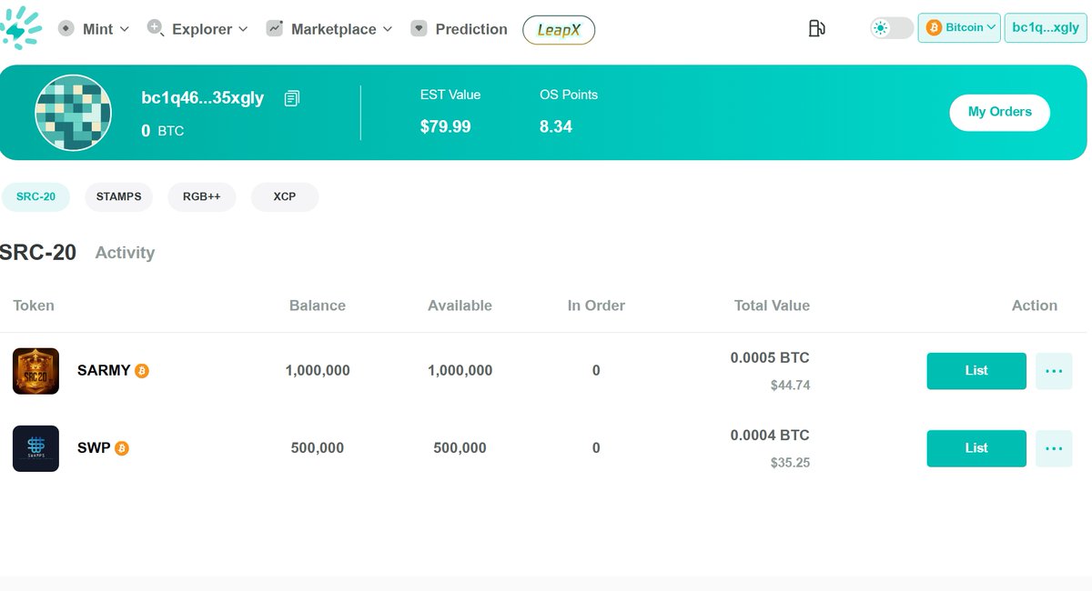Viewport: 1092px width, 591px height.
Task: Click the Bitcoin network coin icon
Action: [934, 28]
